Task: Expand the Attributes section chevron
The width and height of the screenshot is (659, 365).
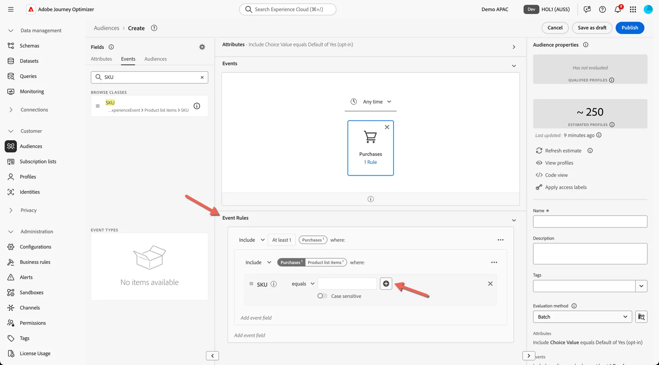Action: [x=514, y=47]
